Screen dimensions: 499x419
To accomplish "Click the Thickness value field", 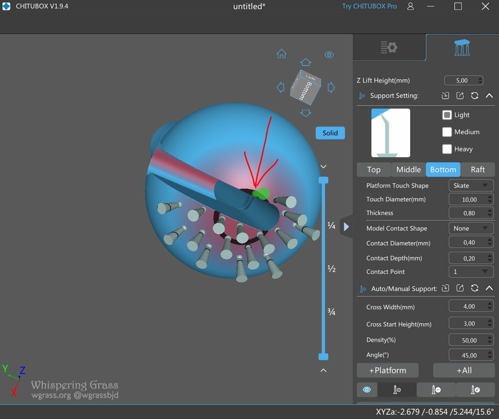I will [x=471, y=213].
